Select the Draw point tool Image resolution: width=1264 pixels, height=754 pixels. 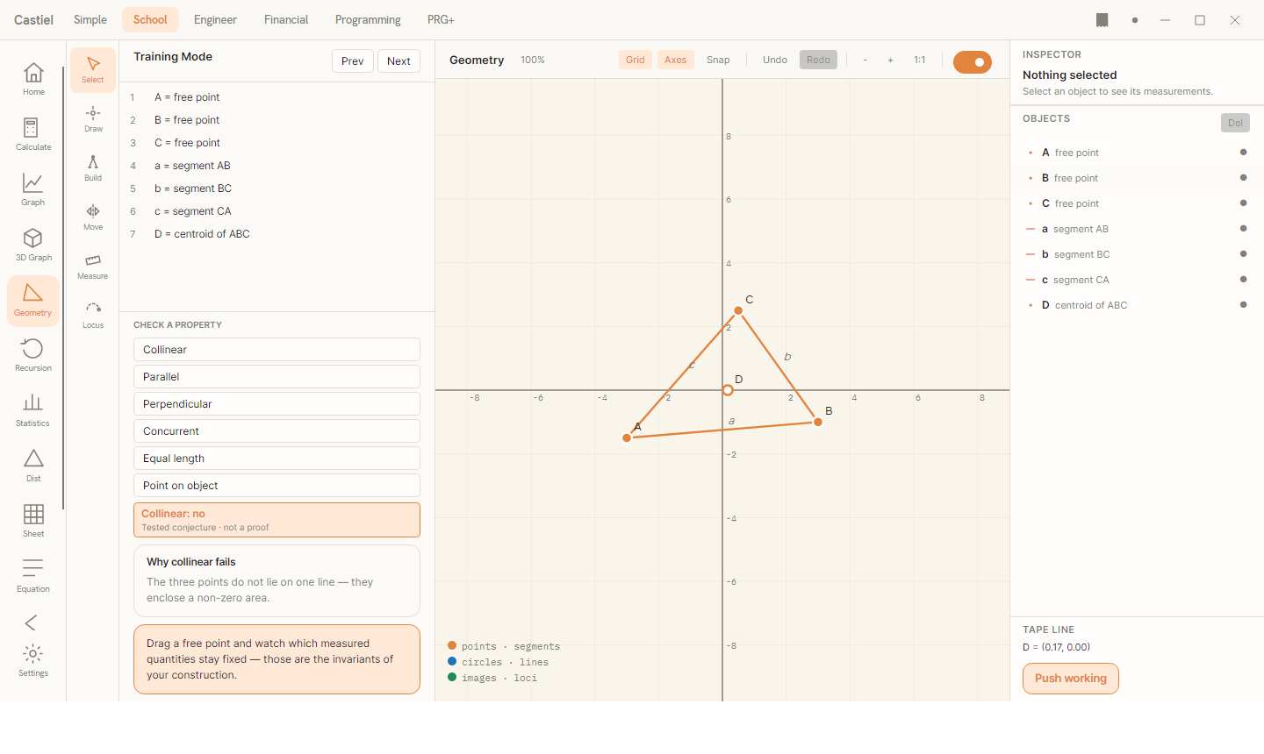point(93,119)
